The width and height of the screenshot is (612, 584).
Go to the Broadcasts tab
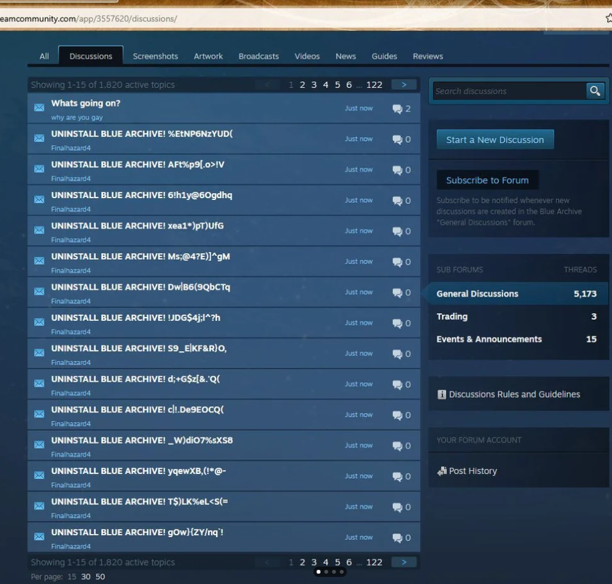(259, 56)
